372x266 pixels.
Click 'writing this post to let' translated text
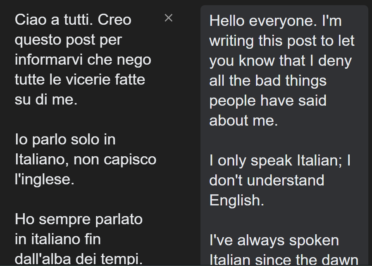tap(282, 41)
